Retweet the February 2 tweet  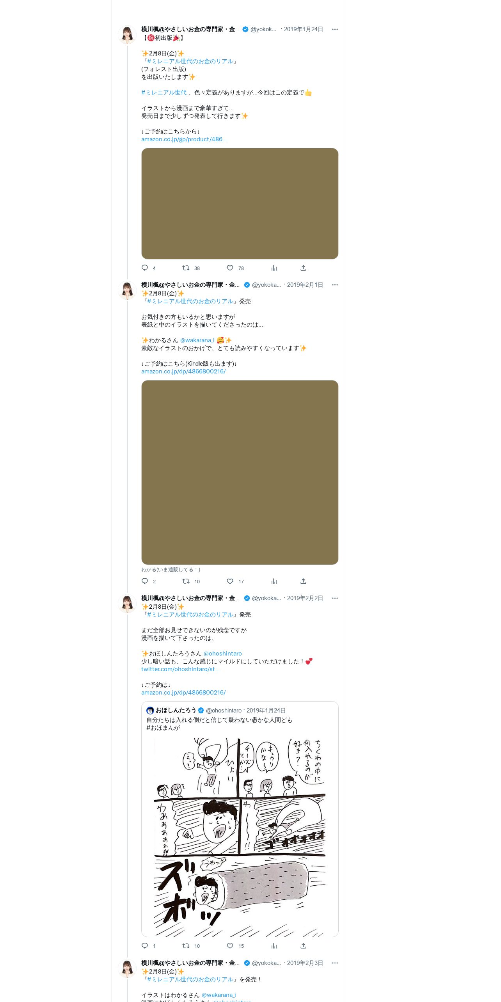coord(186,945)
